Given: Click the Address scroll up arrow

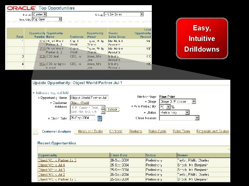Looking at the screenshot, I should pyautogui.click(x=103, y=107).
